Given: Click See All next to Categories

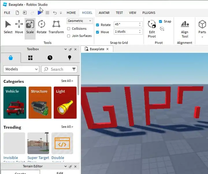Looking at the screenshot, I should click(67, 81).
